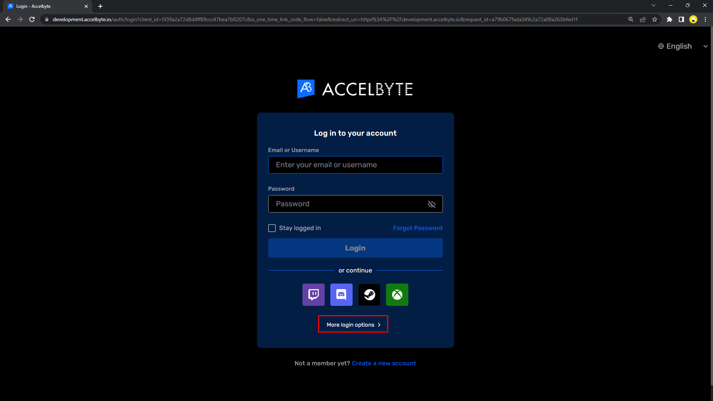Log in with Steam icon
The height and width of the screenshot is (401, 713).
pos(369,295)
